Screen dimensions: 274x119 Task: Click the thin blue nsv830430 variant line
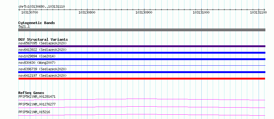[x=142, y=65]
